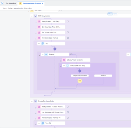Select the Forever loop step
Viewport: 131px width, 128px height.
55,55
